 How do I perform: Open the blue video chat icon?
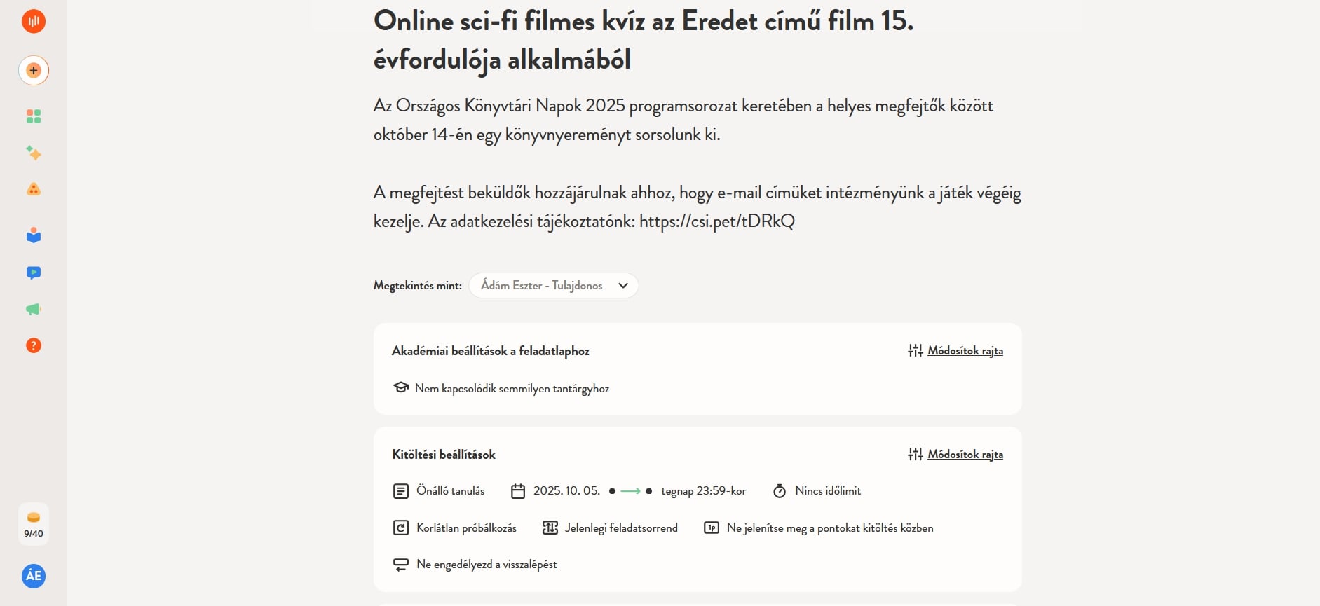pos(33,273)
